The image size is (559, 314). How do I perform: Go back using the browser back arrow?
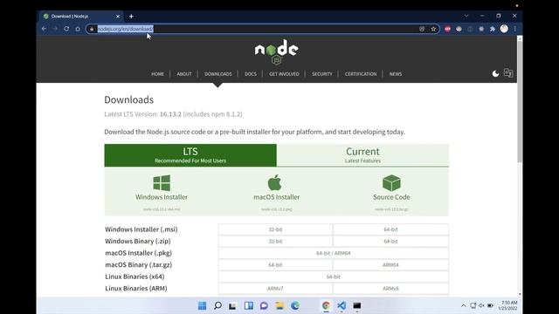point(44,29)
